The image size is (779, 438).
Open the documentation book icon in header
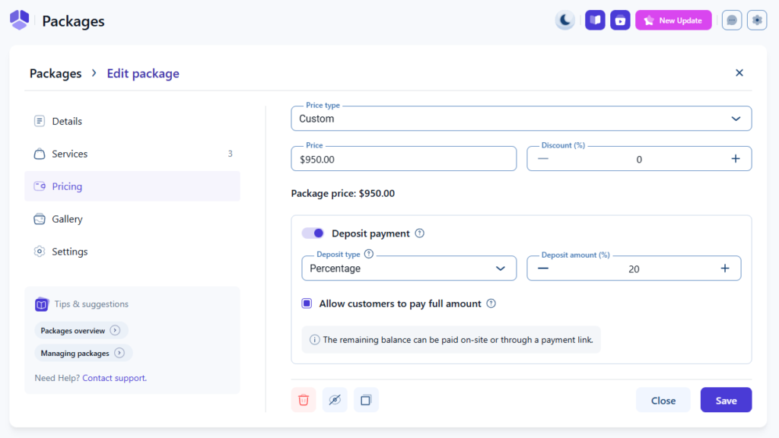pos(595,21)
